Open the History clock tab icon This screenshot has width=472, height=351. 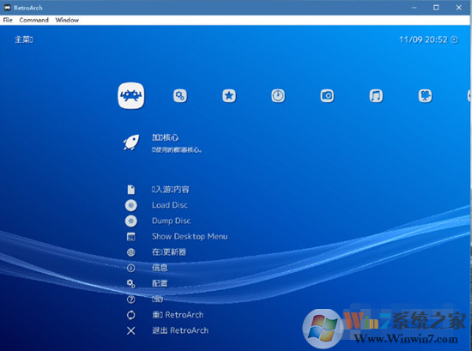278,96
